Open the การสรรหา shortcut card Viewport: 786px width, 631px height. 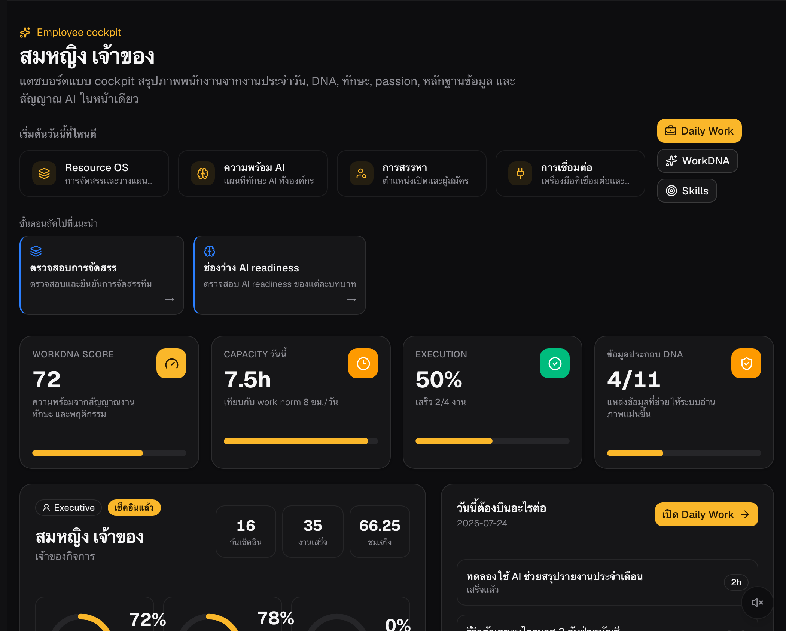(412, 173)
